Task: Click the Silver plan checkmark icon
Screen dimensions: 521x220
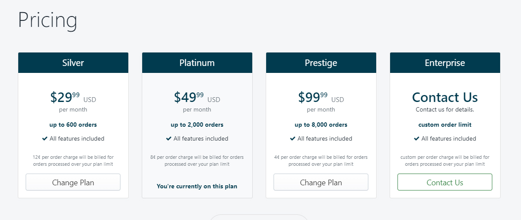Action: coord(45,138)
